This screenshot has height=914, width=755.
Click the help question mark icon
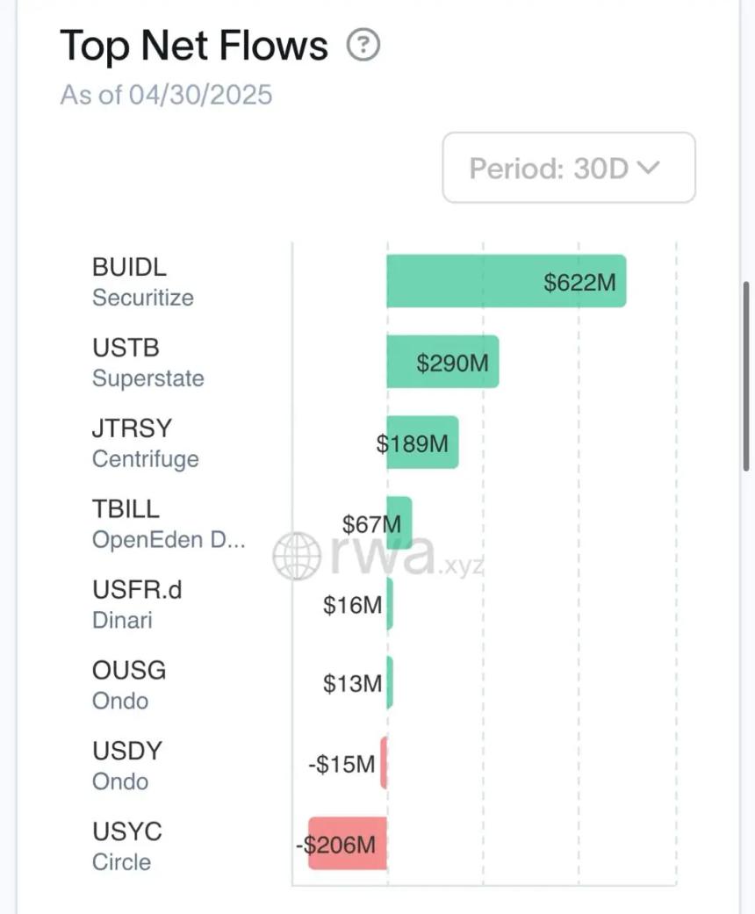click(363, 45)
